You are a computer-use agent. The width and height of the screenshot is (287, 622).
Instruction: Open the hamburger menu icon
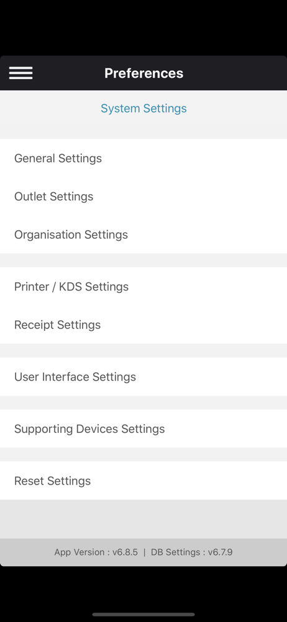20,73
